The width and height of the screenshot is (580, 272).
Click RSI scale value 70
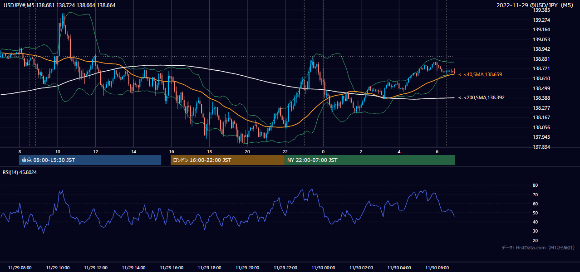[x=536, y=194]
